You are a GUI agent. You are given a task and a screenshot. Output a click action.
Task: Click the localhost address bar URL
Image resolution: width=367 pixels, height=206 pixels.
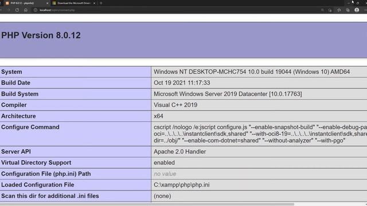click(x=57, y=10)
